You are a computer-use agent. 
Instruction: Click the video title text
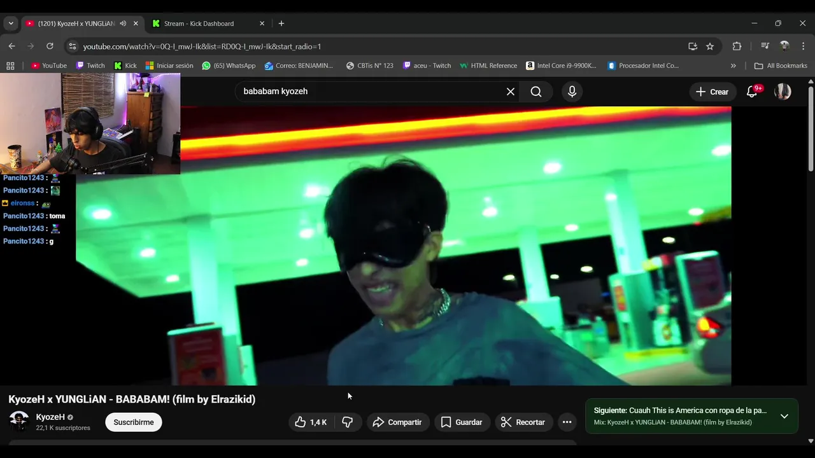click(132, 399)
